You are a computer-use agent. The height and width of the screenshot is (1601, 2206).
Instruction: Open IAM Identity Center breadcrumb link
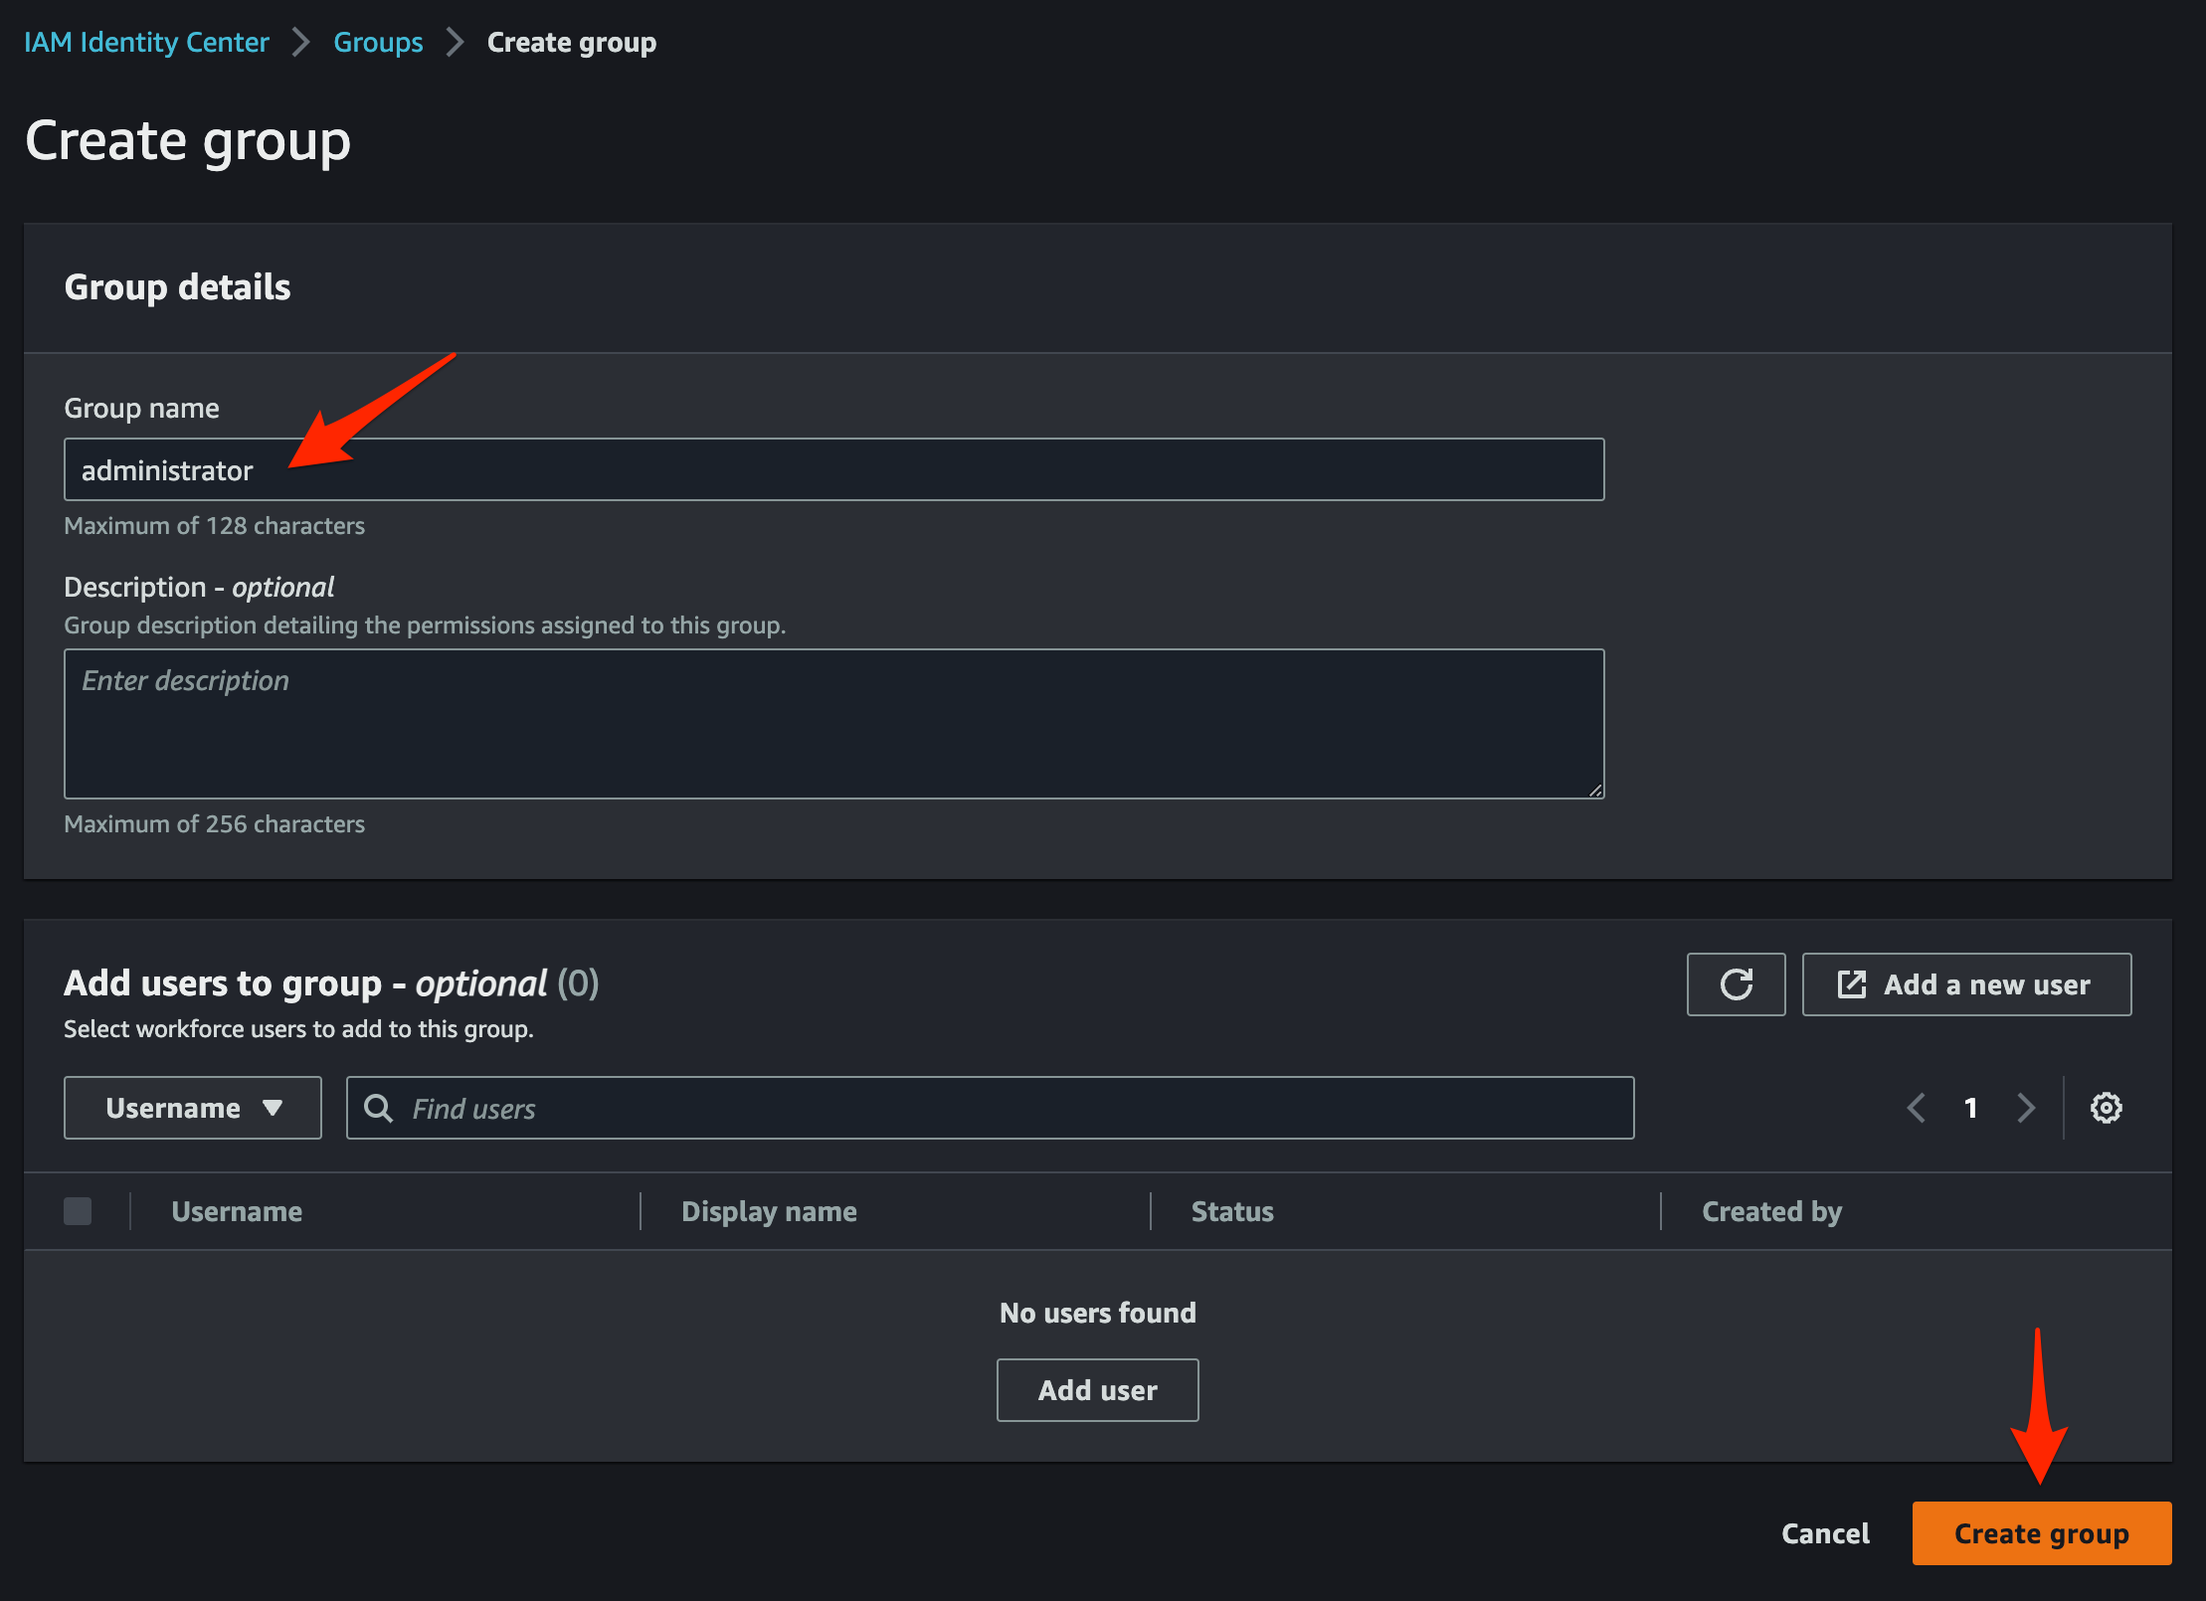pos(146,43)
